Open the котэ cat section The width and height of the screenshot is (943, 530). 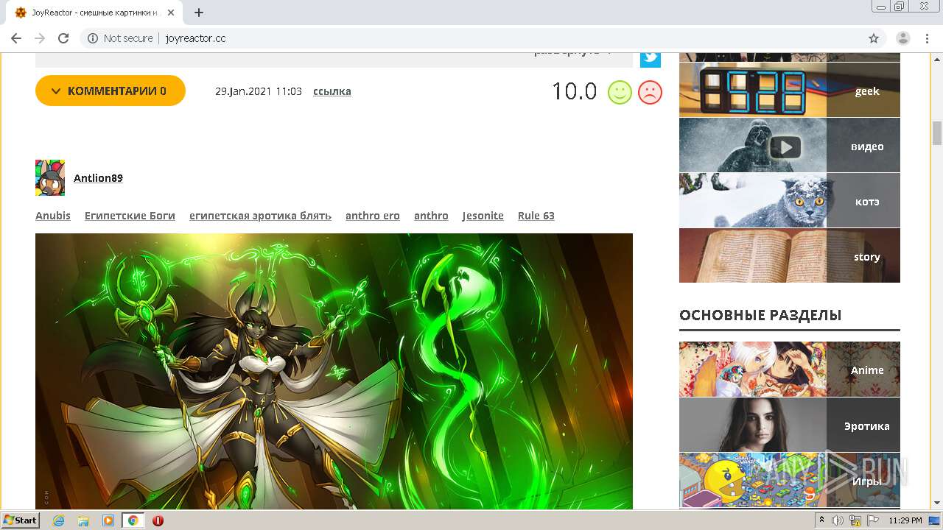coord(790,201)
